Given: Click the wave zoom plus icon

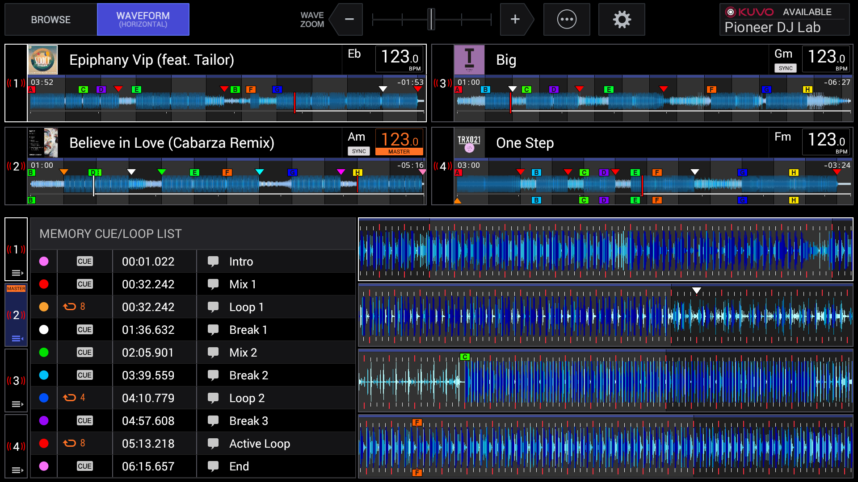Looking at the screenshot, I should pyautogui.click(x=515, y=20).
